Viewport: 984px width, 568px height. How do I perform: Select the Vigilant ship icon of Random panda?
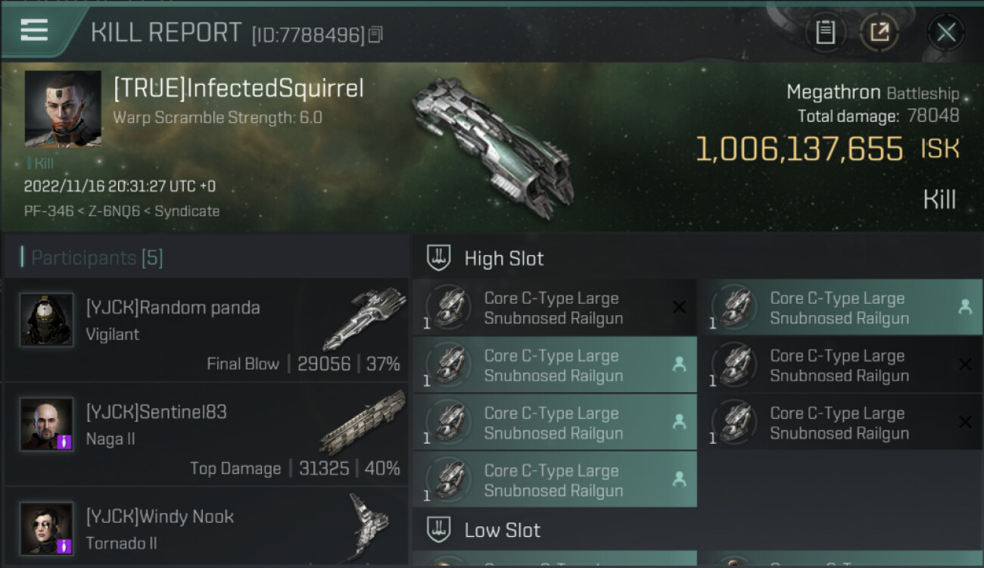[x=365, y=318]
